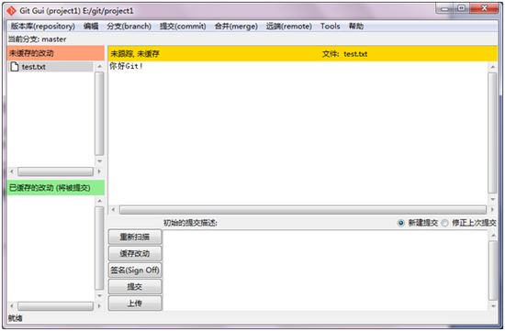Open the 提交(commit) menu
The height and width of the screenshot is (331, 505).
click(x=183, y=27)
